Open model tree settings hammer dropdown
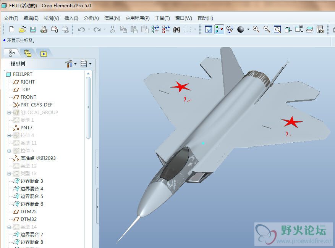The width and height of the screenshot is (335, 248). point(71,64)
